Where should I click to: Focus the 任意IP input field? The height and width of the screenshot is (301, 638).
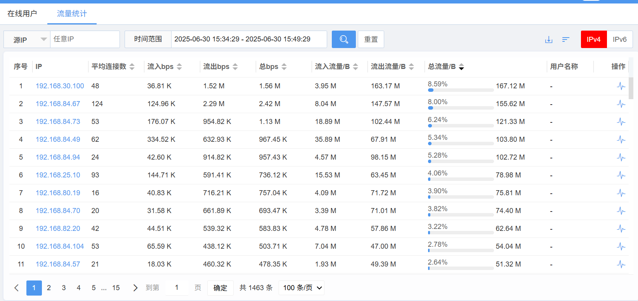pos(85,39)
